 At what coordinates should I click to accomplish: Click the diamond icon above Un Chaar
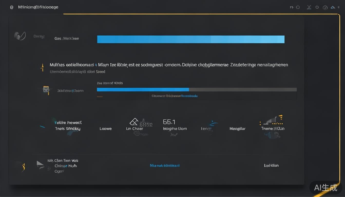point(134,122)
